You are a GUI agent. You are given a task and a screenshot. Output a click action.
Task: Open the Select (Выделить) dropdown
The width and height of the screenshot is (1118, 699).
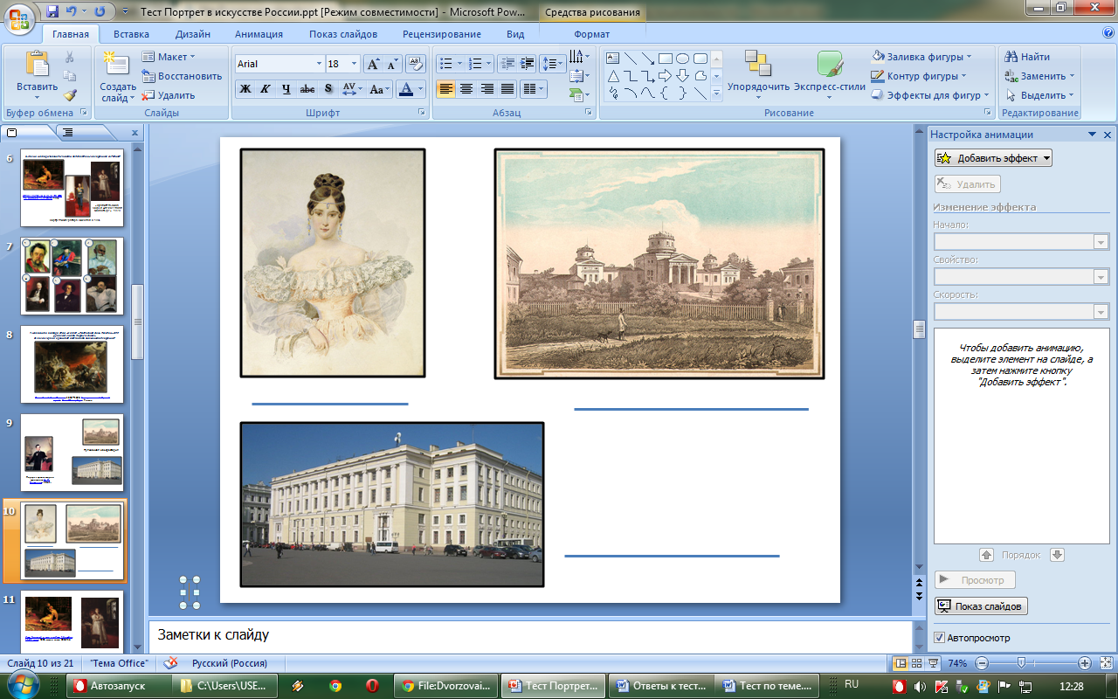pyautogui.click(x=1039, y=95)
